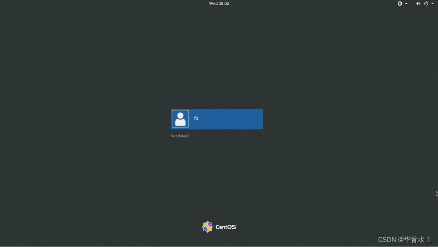Open the calendar from the clock

[219, 4]
